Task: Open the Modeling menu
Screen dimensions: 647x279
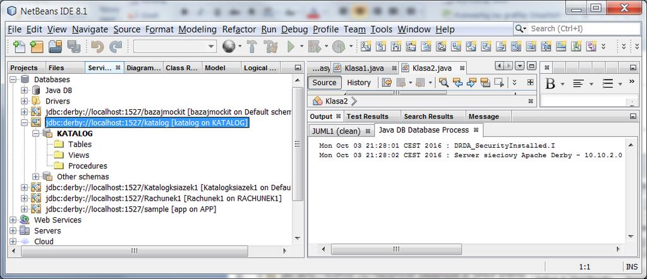Action: 197,29
